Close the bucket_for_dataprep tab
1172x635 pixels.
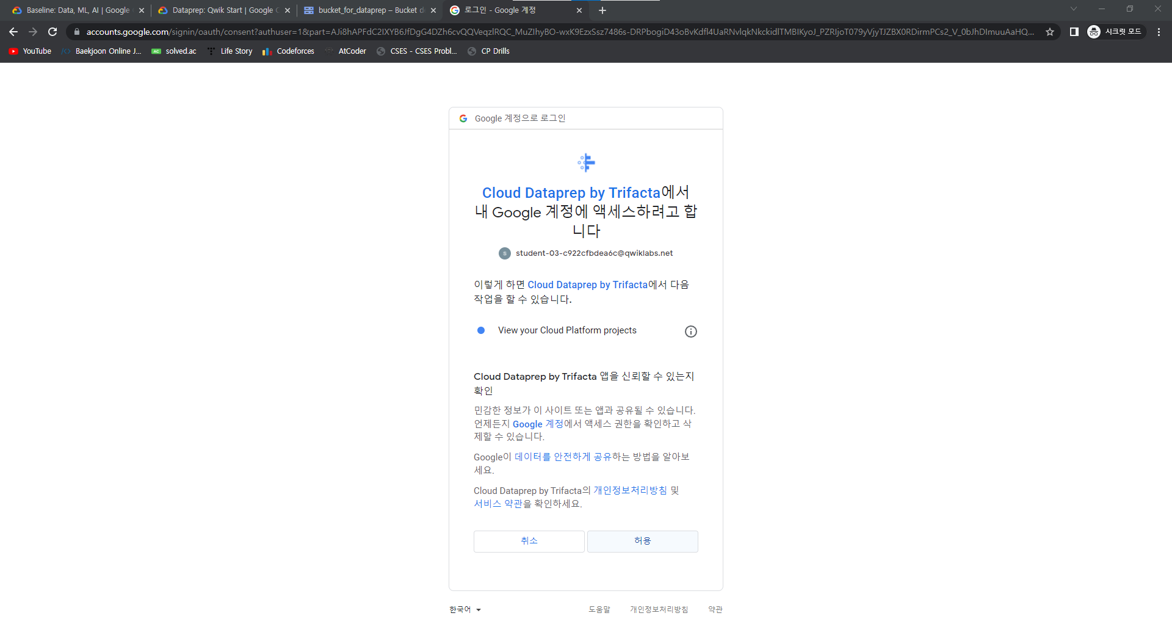433,10
